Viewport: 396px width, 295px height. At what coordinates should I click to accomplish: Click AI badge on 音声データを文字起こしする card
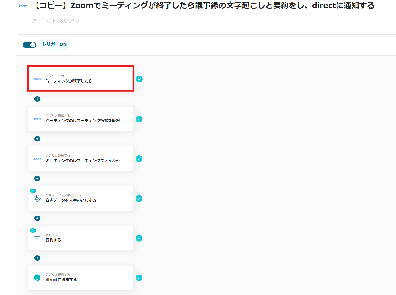coord(33,191)
